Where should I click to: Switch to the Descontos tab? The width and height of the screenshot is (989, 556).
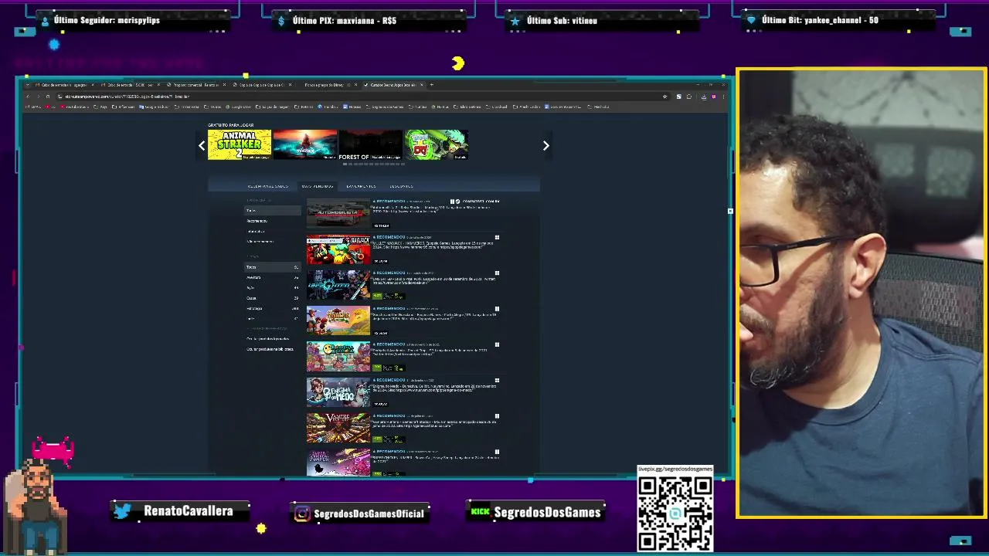tap(401, 186)
